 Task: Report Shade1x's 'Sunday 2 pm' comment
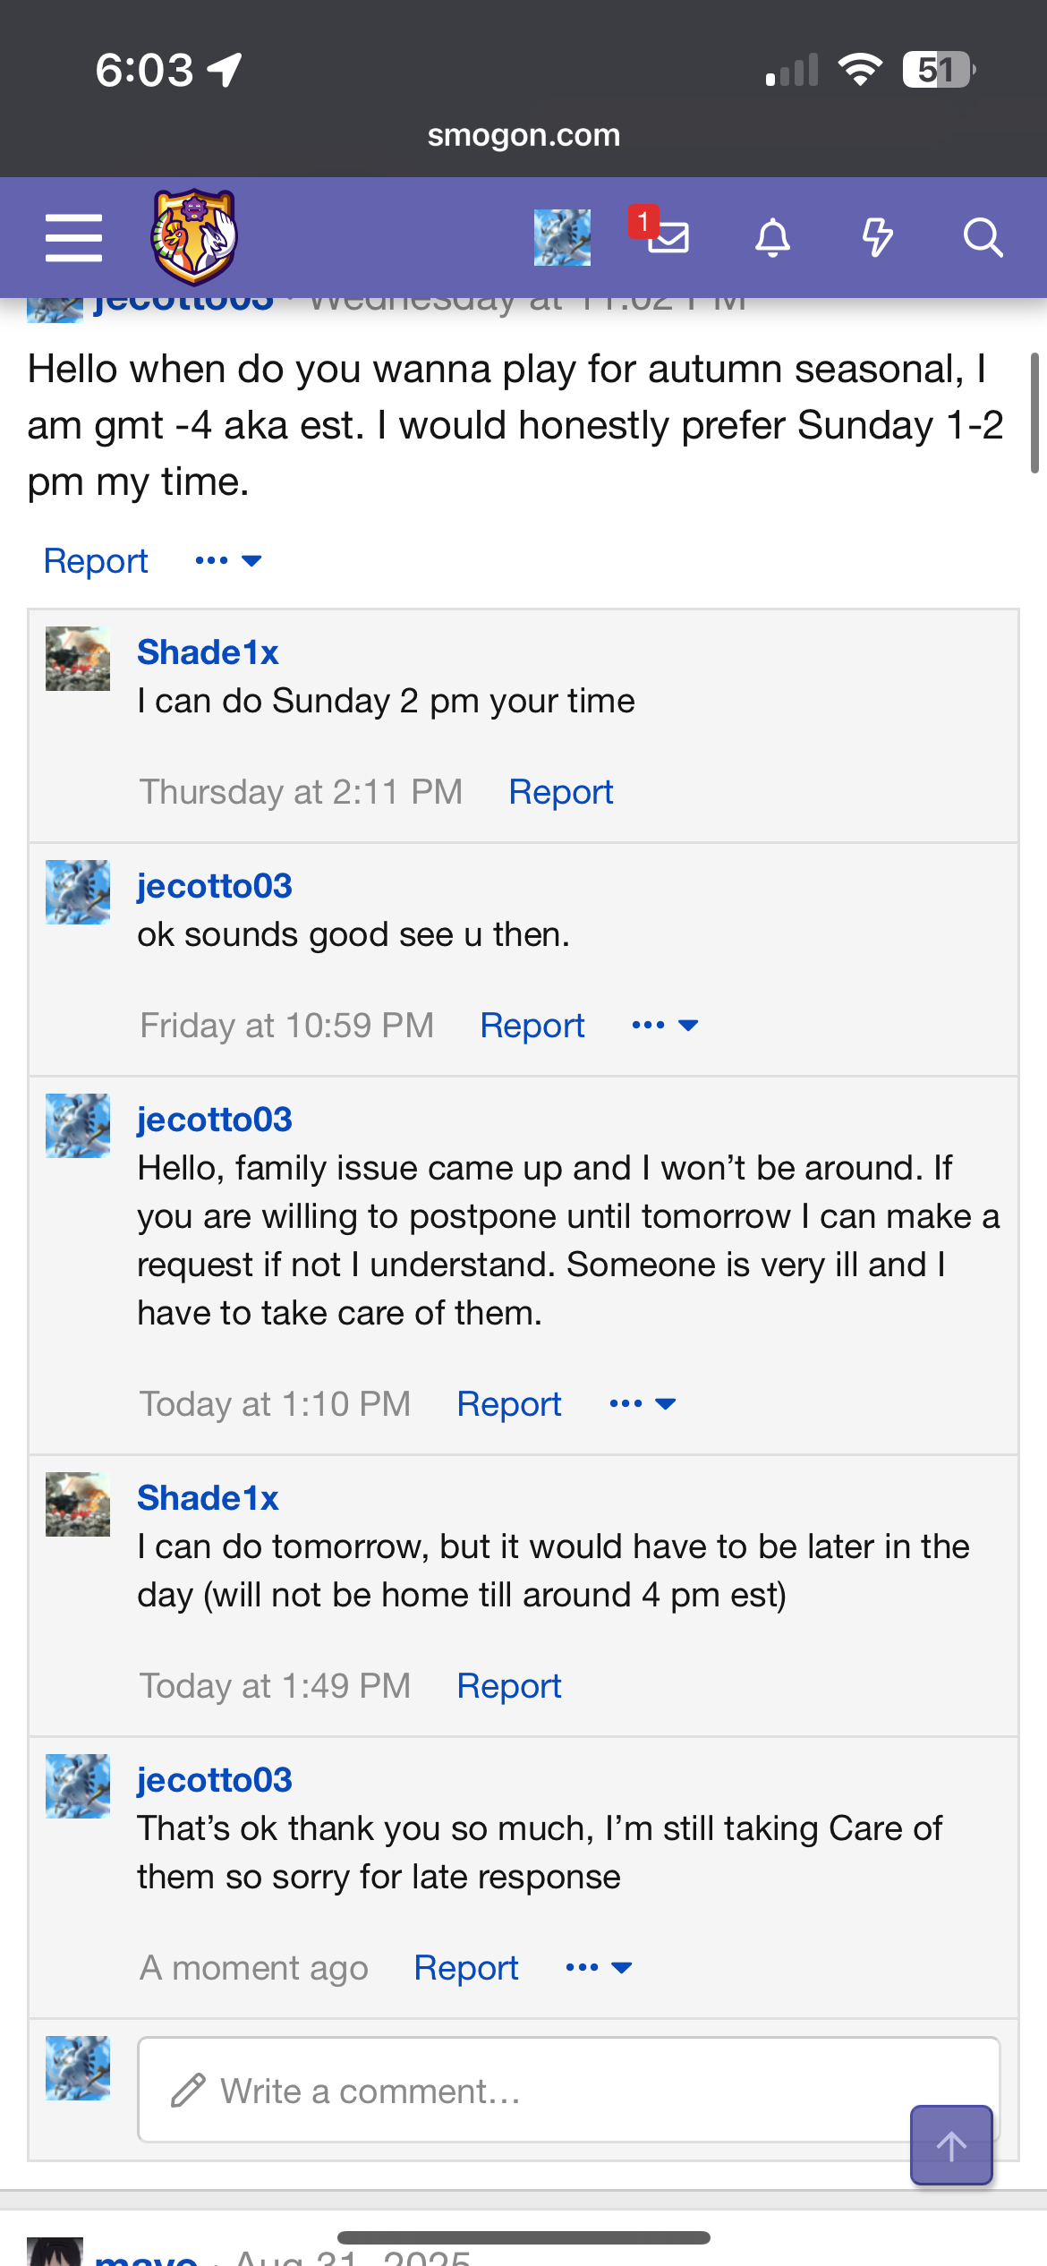pyautogui.click(x=560, y=792)
